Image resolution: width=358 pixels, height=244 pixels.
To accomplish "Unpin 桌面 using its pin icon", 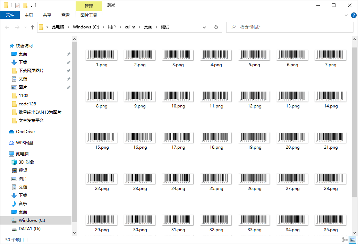I will 68,54.
